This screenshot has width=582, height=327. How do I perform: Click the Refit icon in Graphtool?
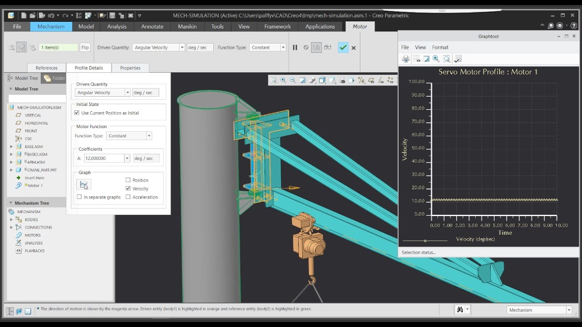pyautogui.click(x=447, y=59)
